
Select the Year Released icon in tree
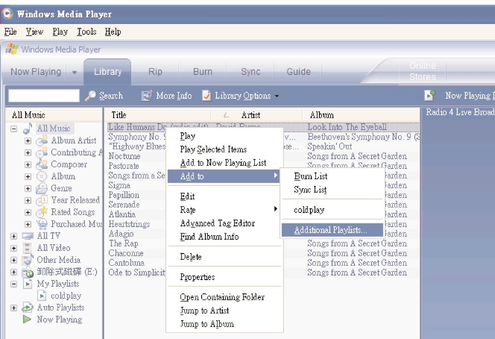click(x=42, y=200)
